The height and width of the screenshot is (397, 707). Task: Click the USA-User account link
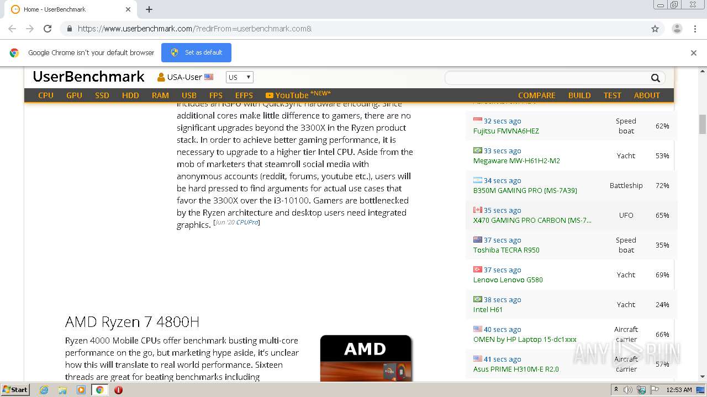(184, 77)
